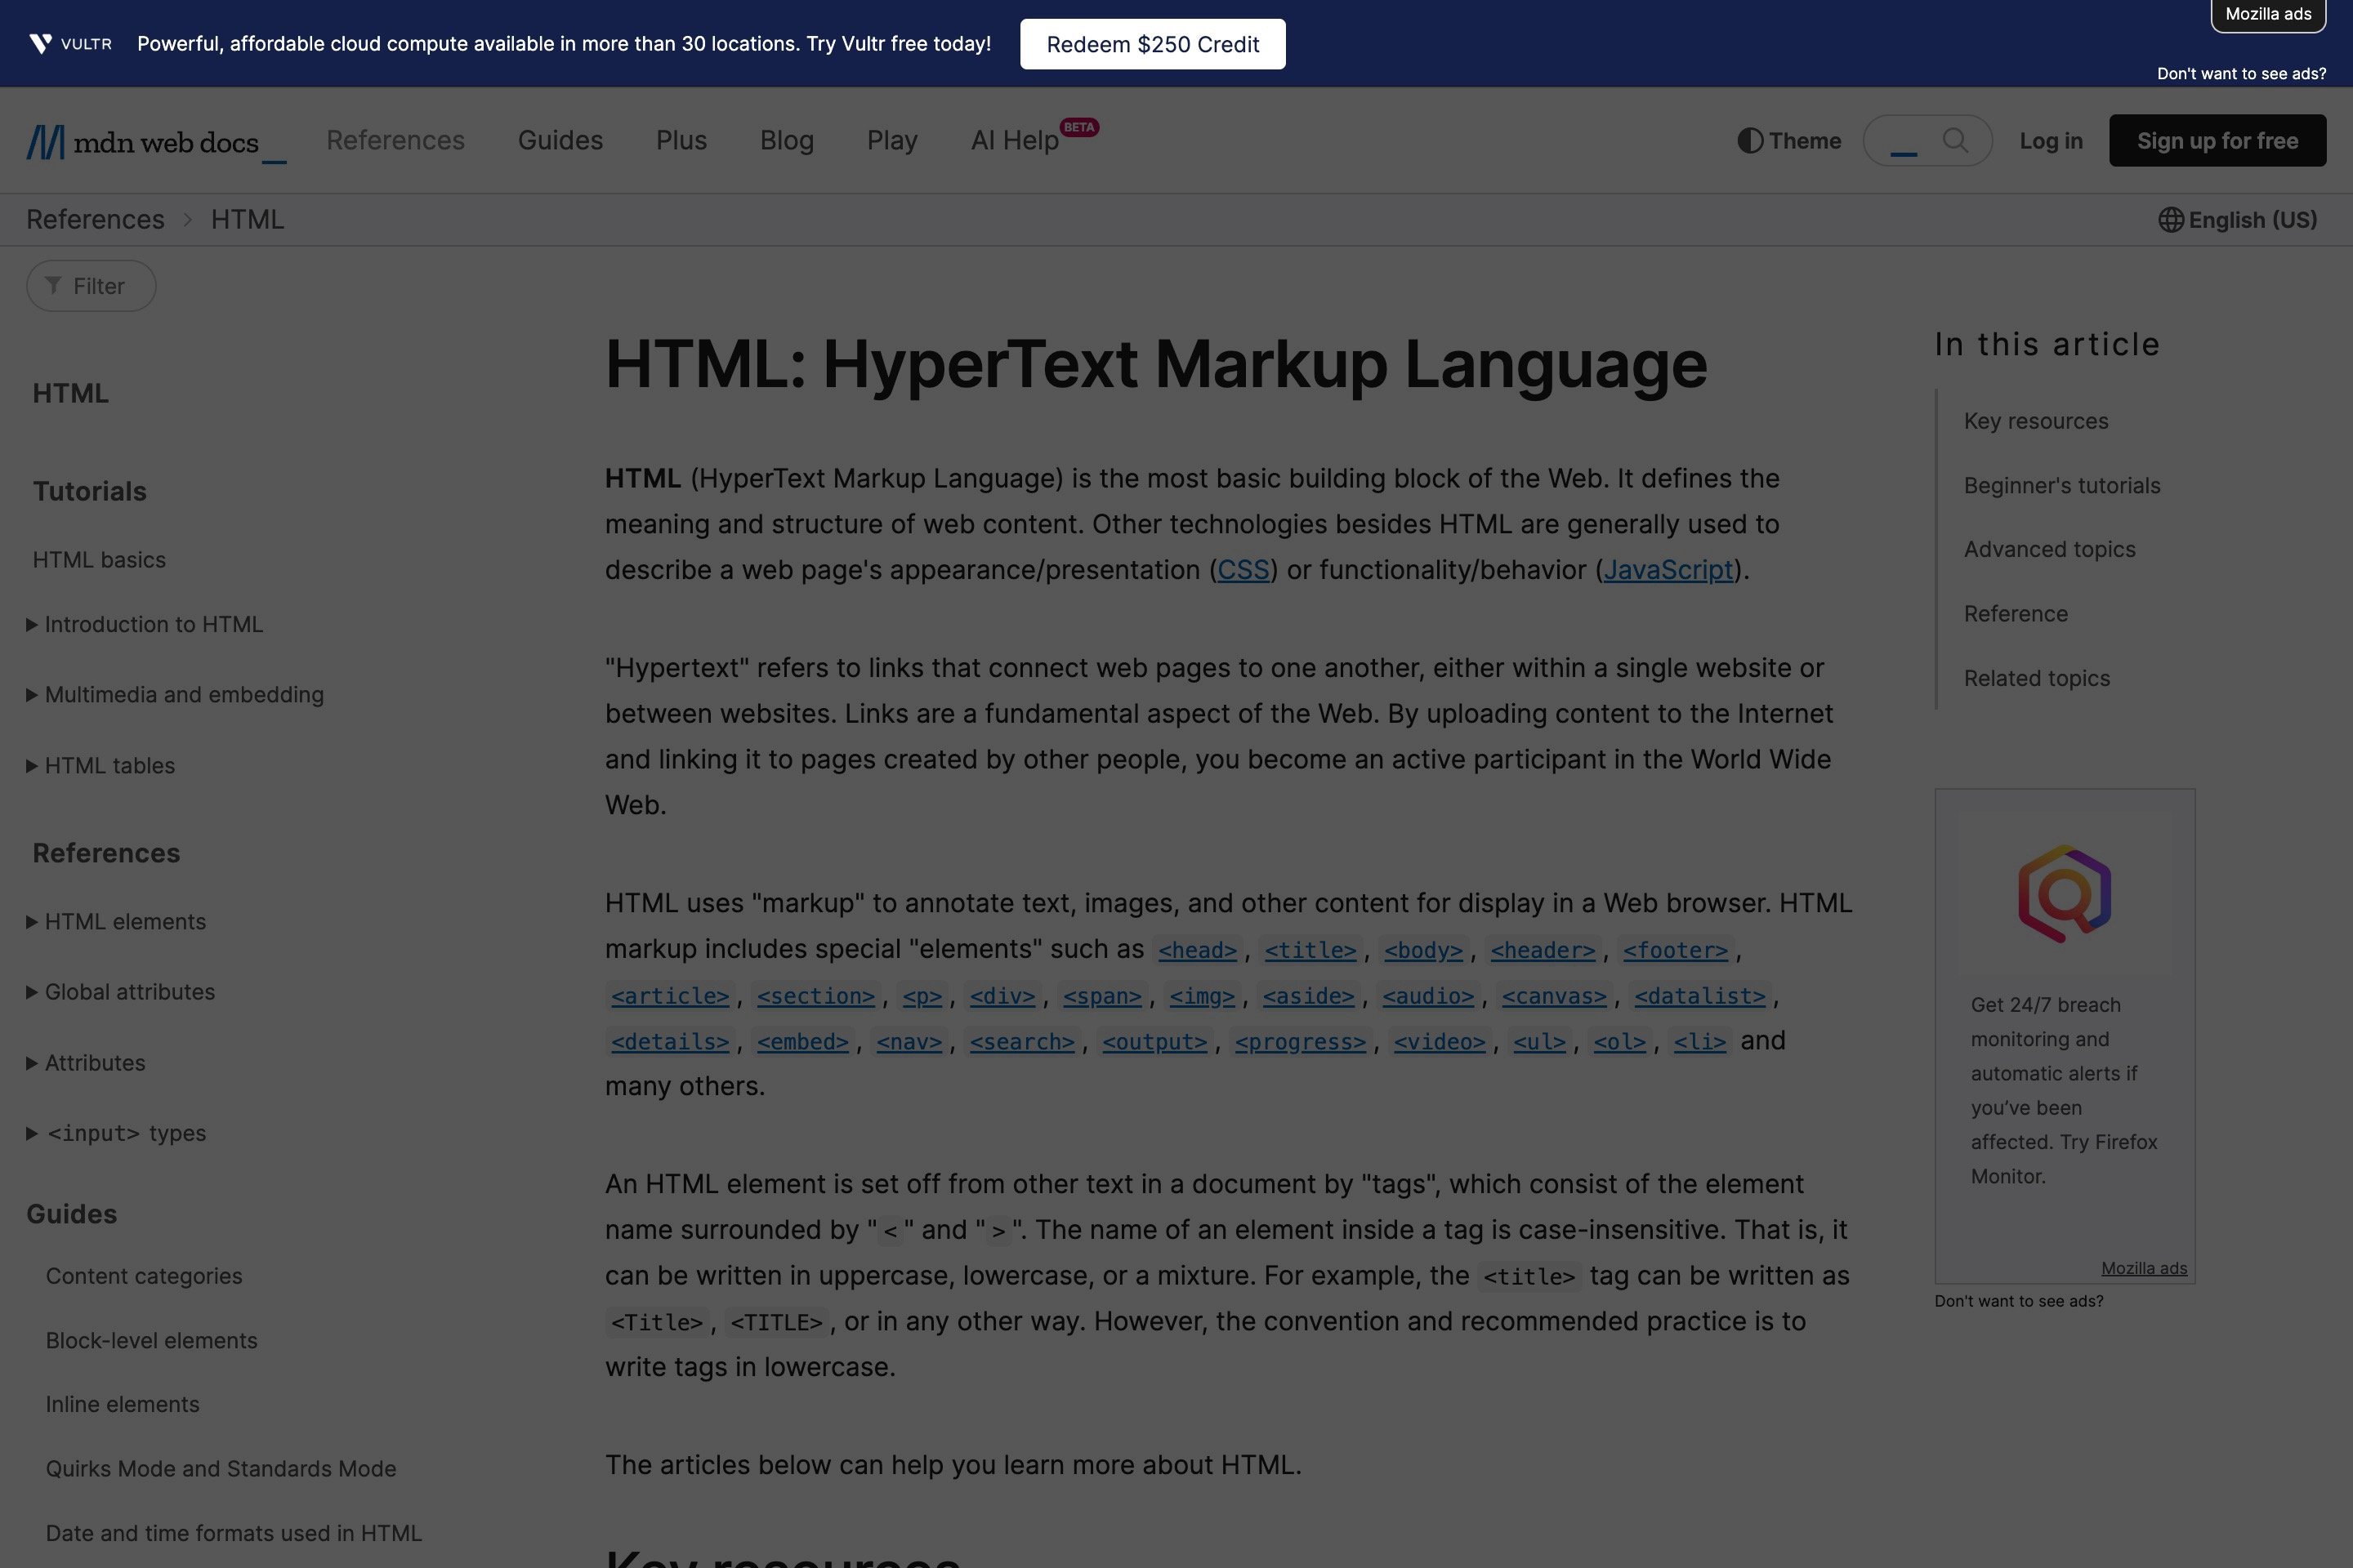Click the search magnifying glass icon
Viewport: 2353px width, 1568px height.
1955,140
